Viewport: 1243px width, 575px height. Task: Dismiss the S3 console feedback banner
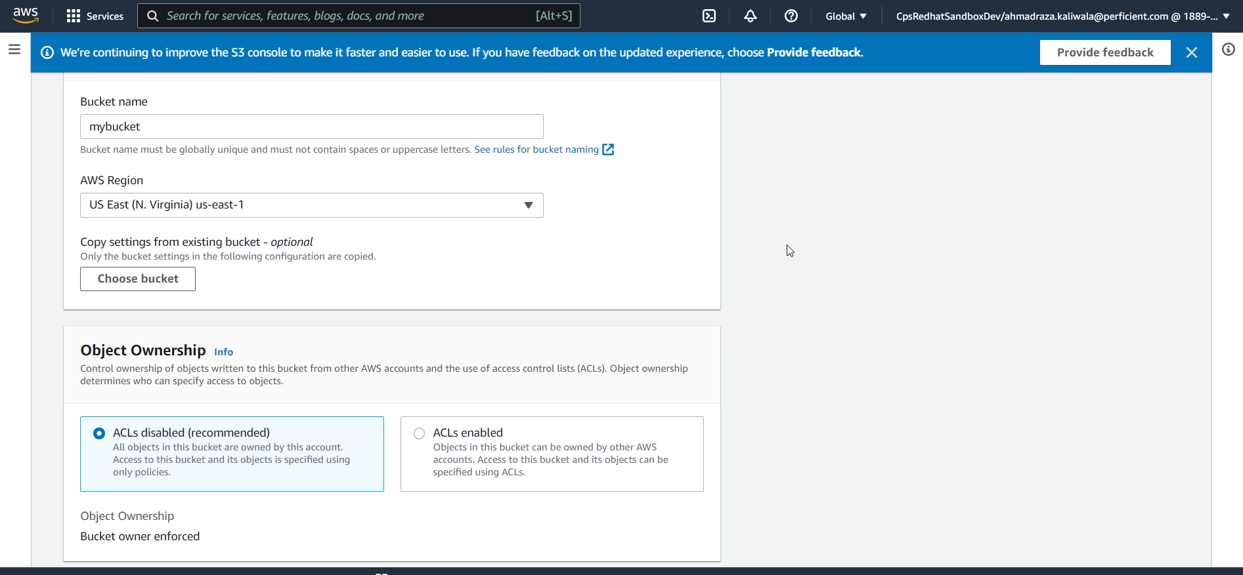[1191, 52]
